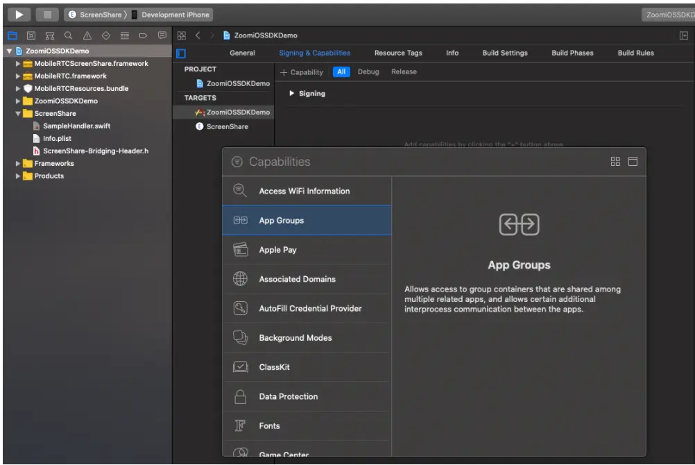Screen dimensions: 695x465
Task: Open the Find navigator (magnifier icon)
Action: pos(69,35)
